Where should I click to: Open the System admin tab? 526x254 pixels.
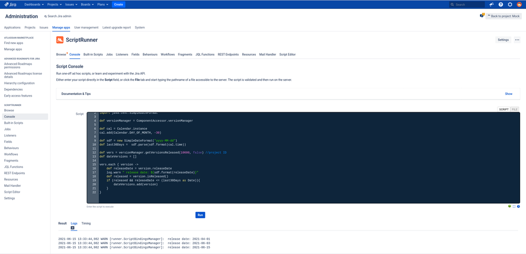[x=140, y=27]
